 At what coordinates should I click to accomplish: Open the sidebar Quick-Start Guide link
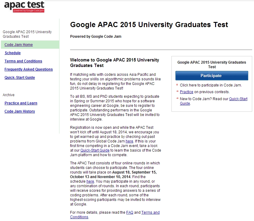tap(20, 78)
